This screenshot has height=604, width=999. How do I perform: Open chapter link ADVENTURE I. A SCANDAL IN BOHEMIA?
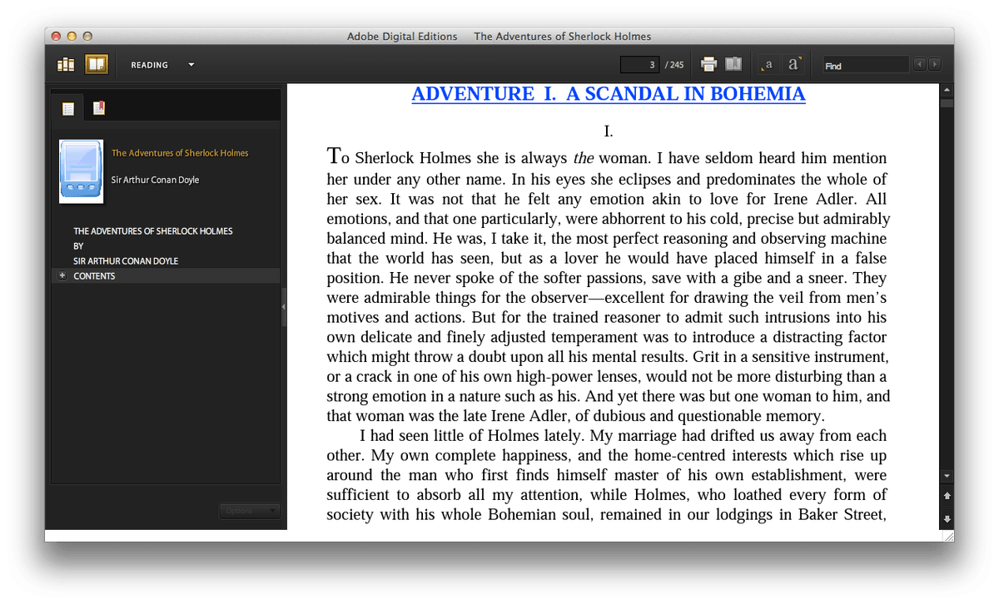click(x=608, y=93)
